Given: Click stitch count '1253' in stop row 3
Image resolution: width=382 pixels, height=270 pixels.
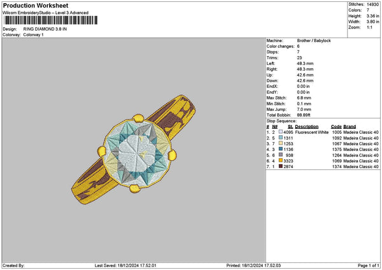Looking at the screenshot, I should [288, 144].
